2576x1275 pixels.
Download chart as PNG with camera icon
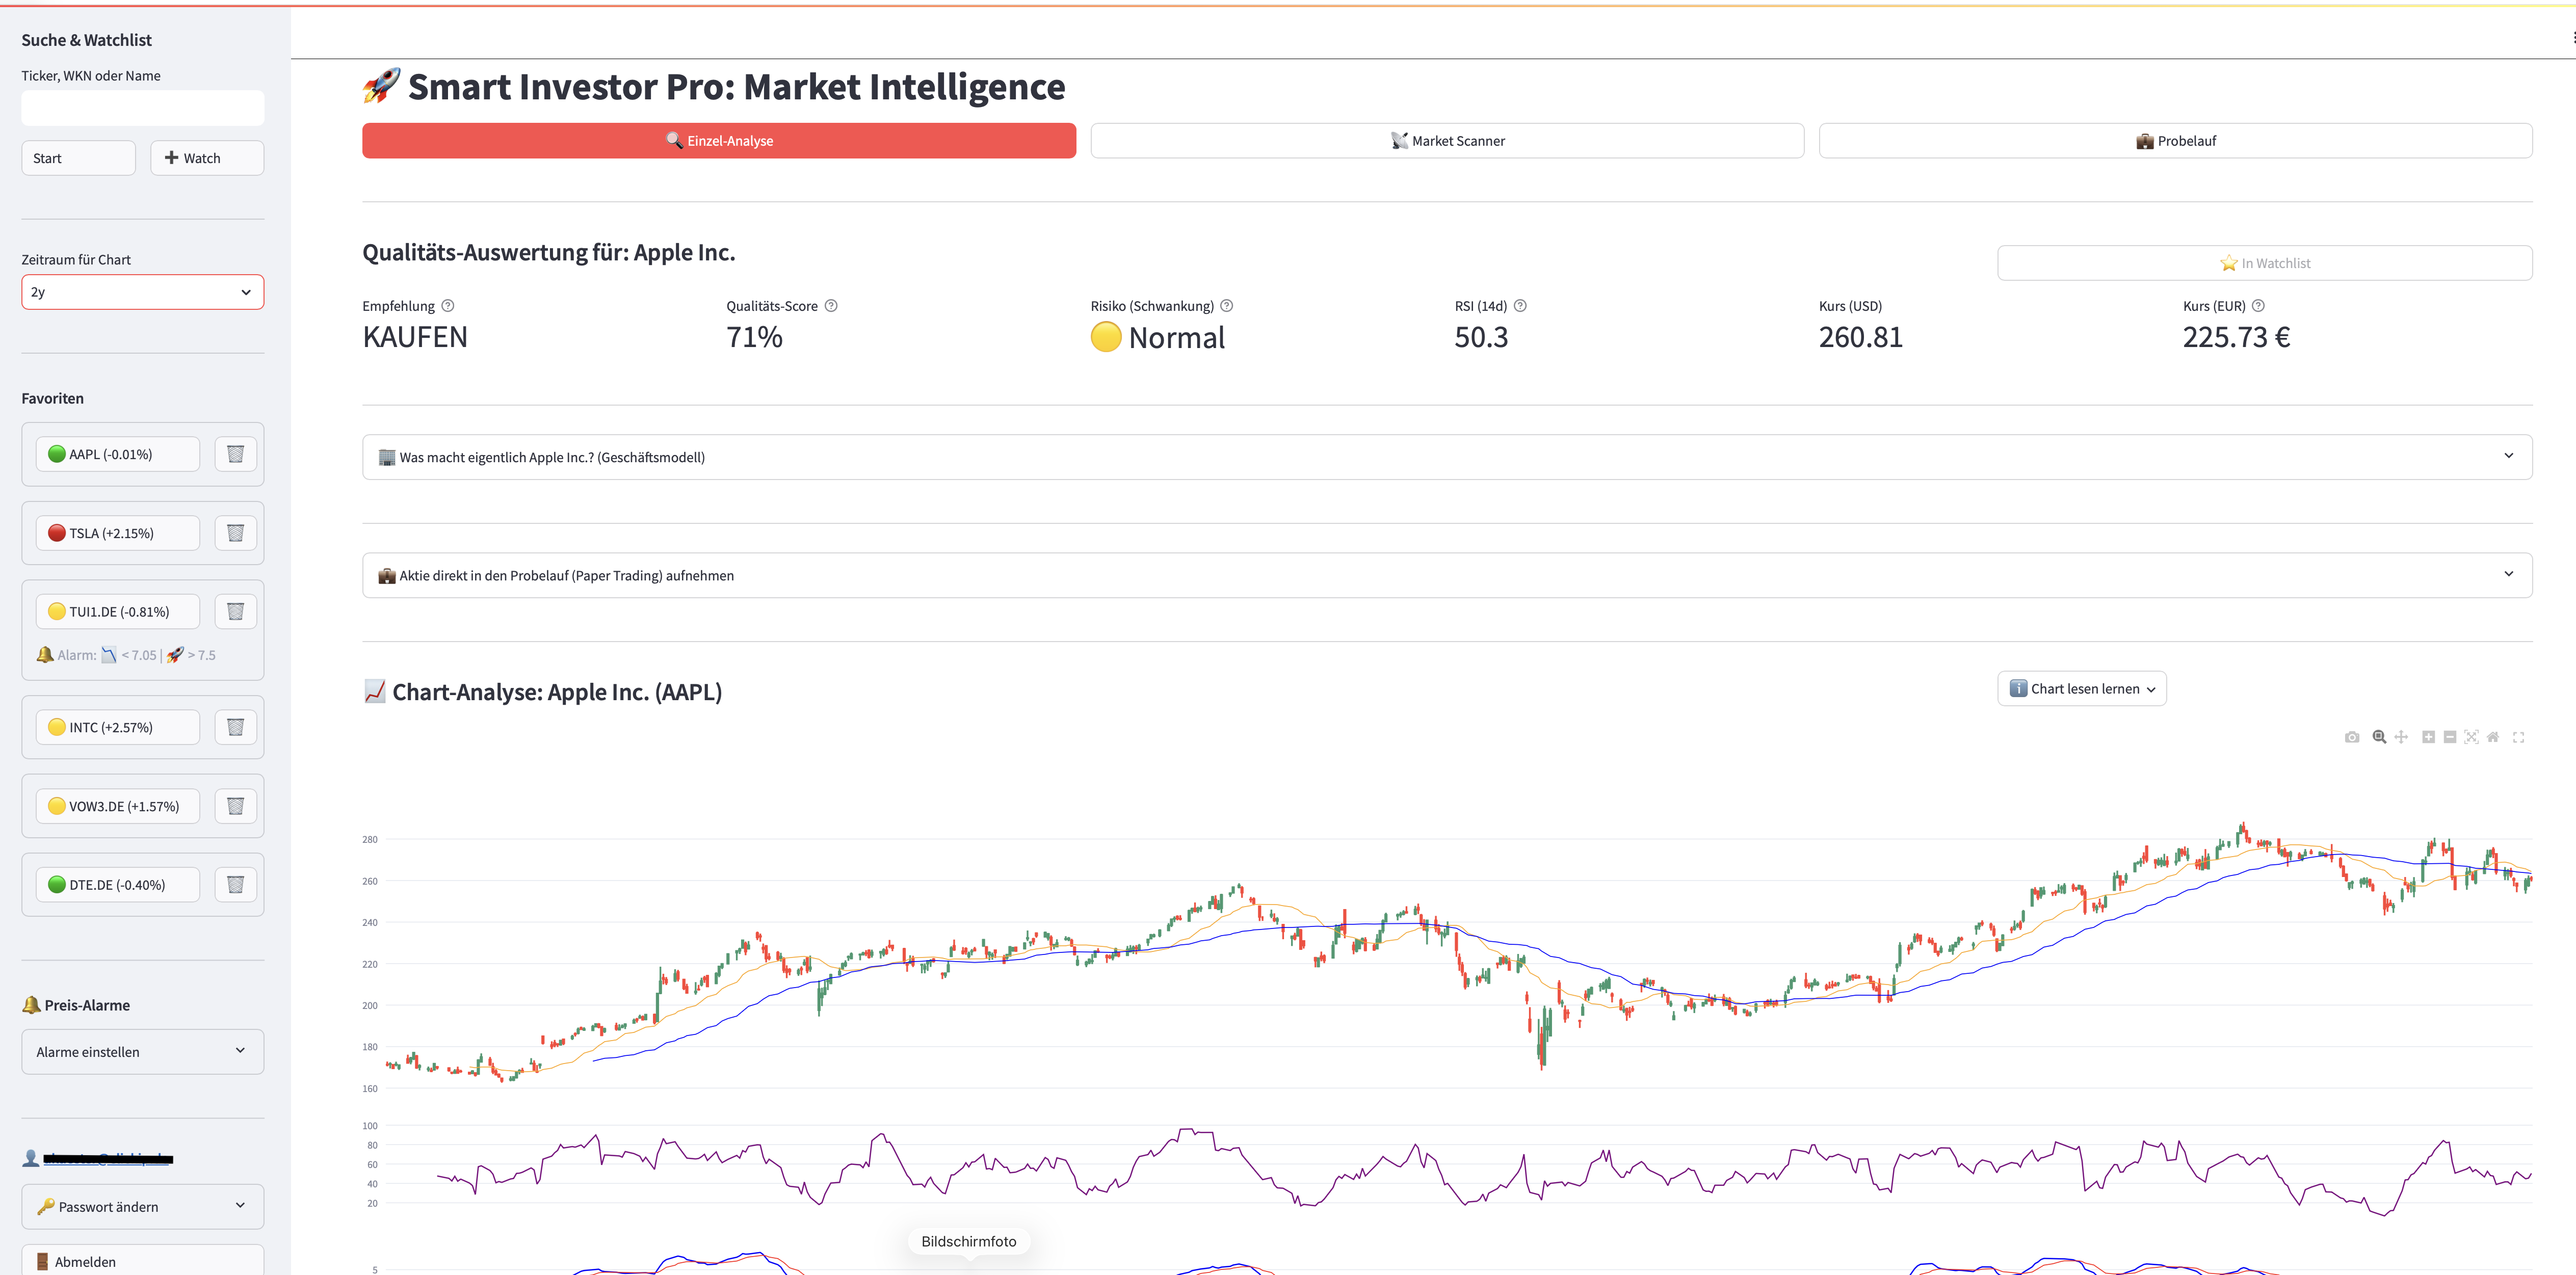(x=2352, y=737)
